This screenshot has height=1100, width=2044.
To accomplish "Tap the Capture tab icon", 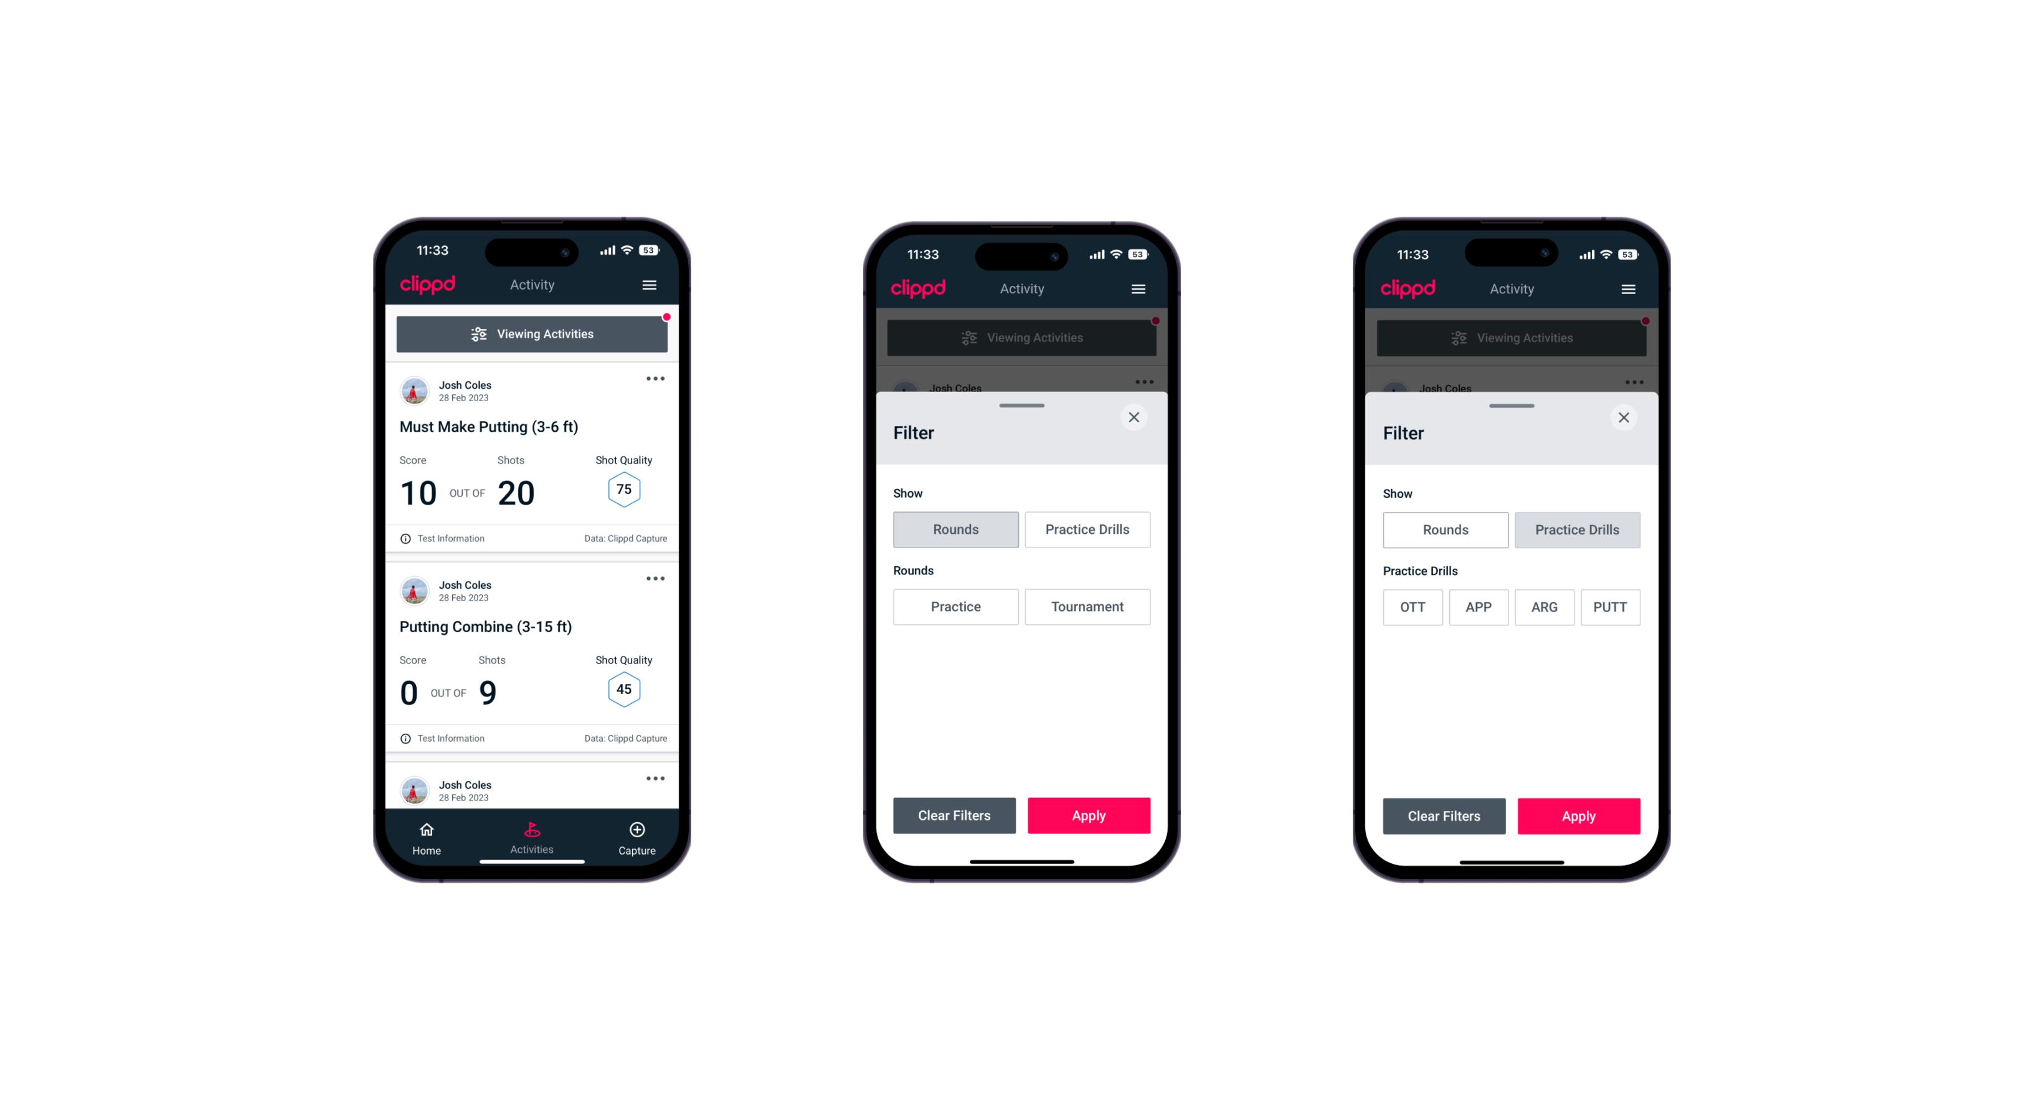I will (x=636, y=830).
